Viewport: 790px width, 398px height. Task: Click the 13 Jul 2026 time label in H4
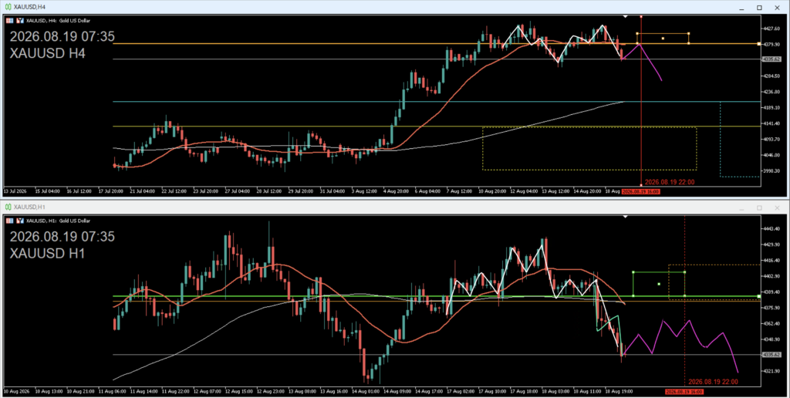pos(15,191)
